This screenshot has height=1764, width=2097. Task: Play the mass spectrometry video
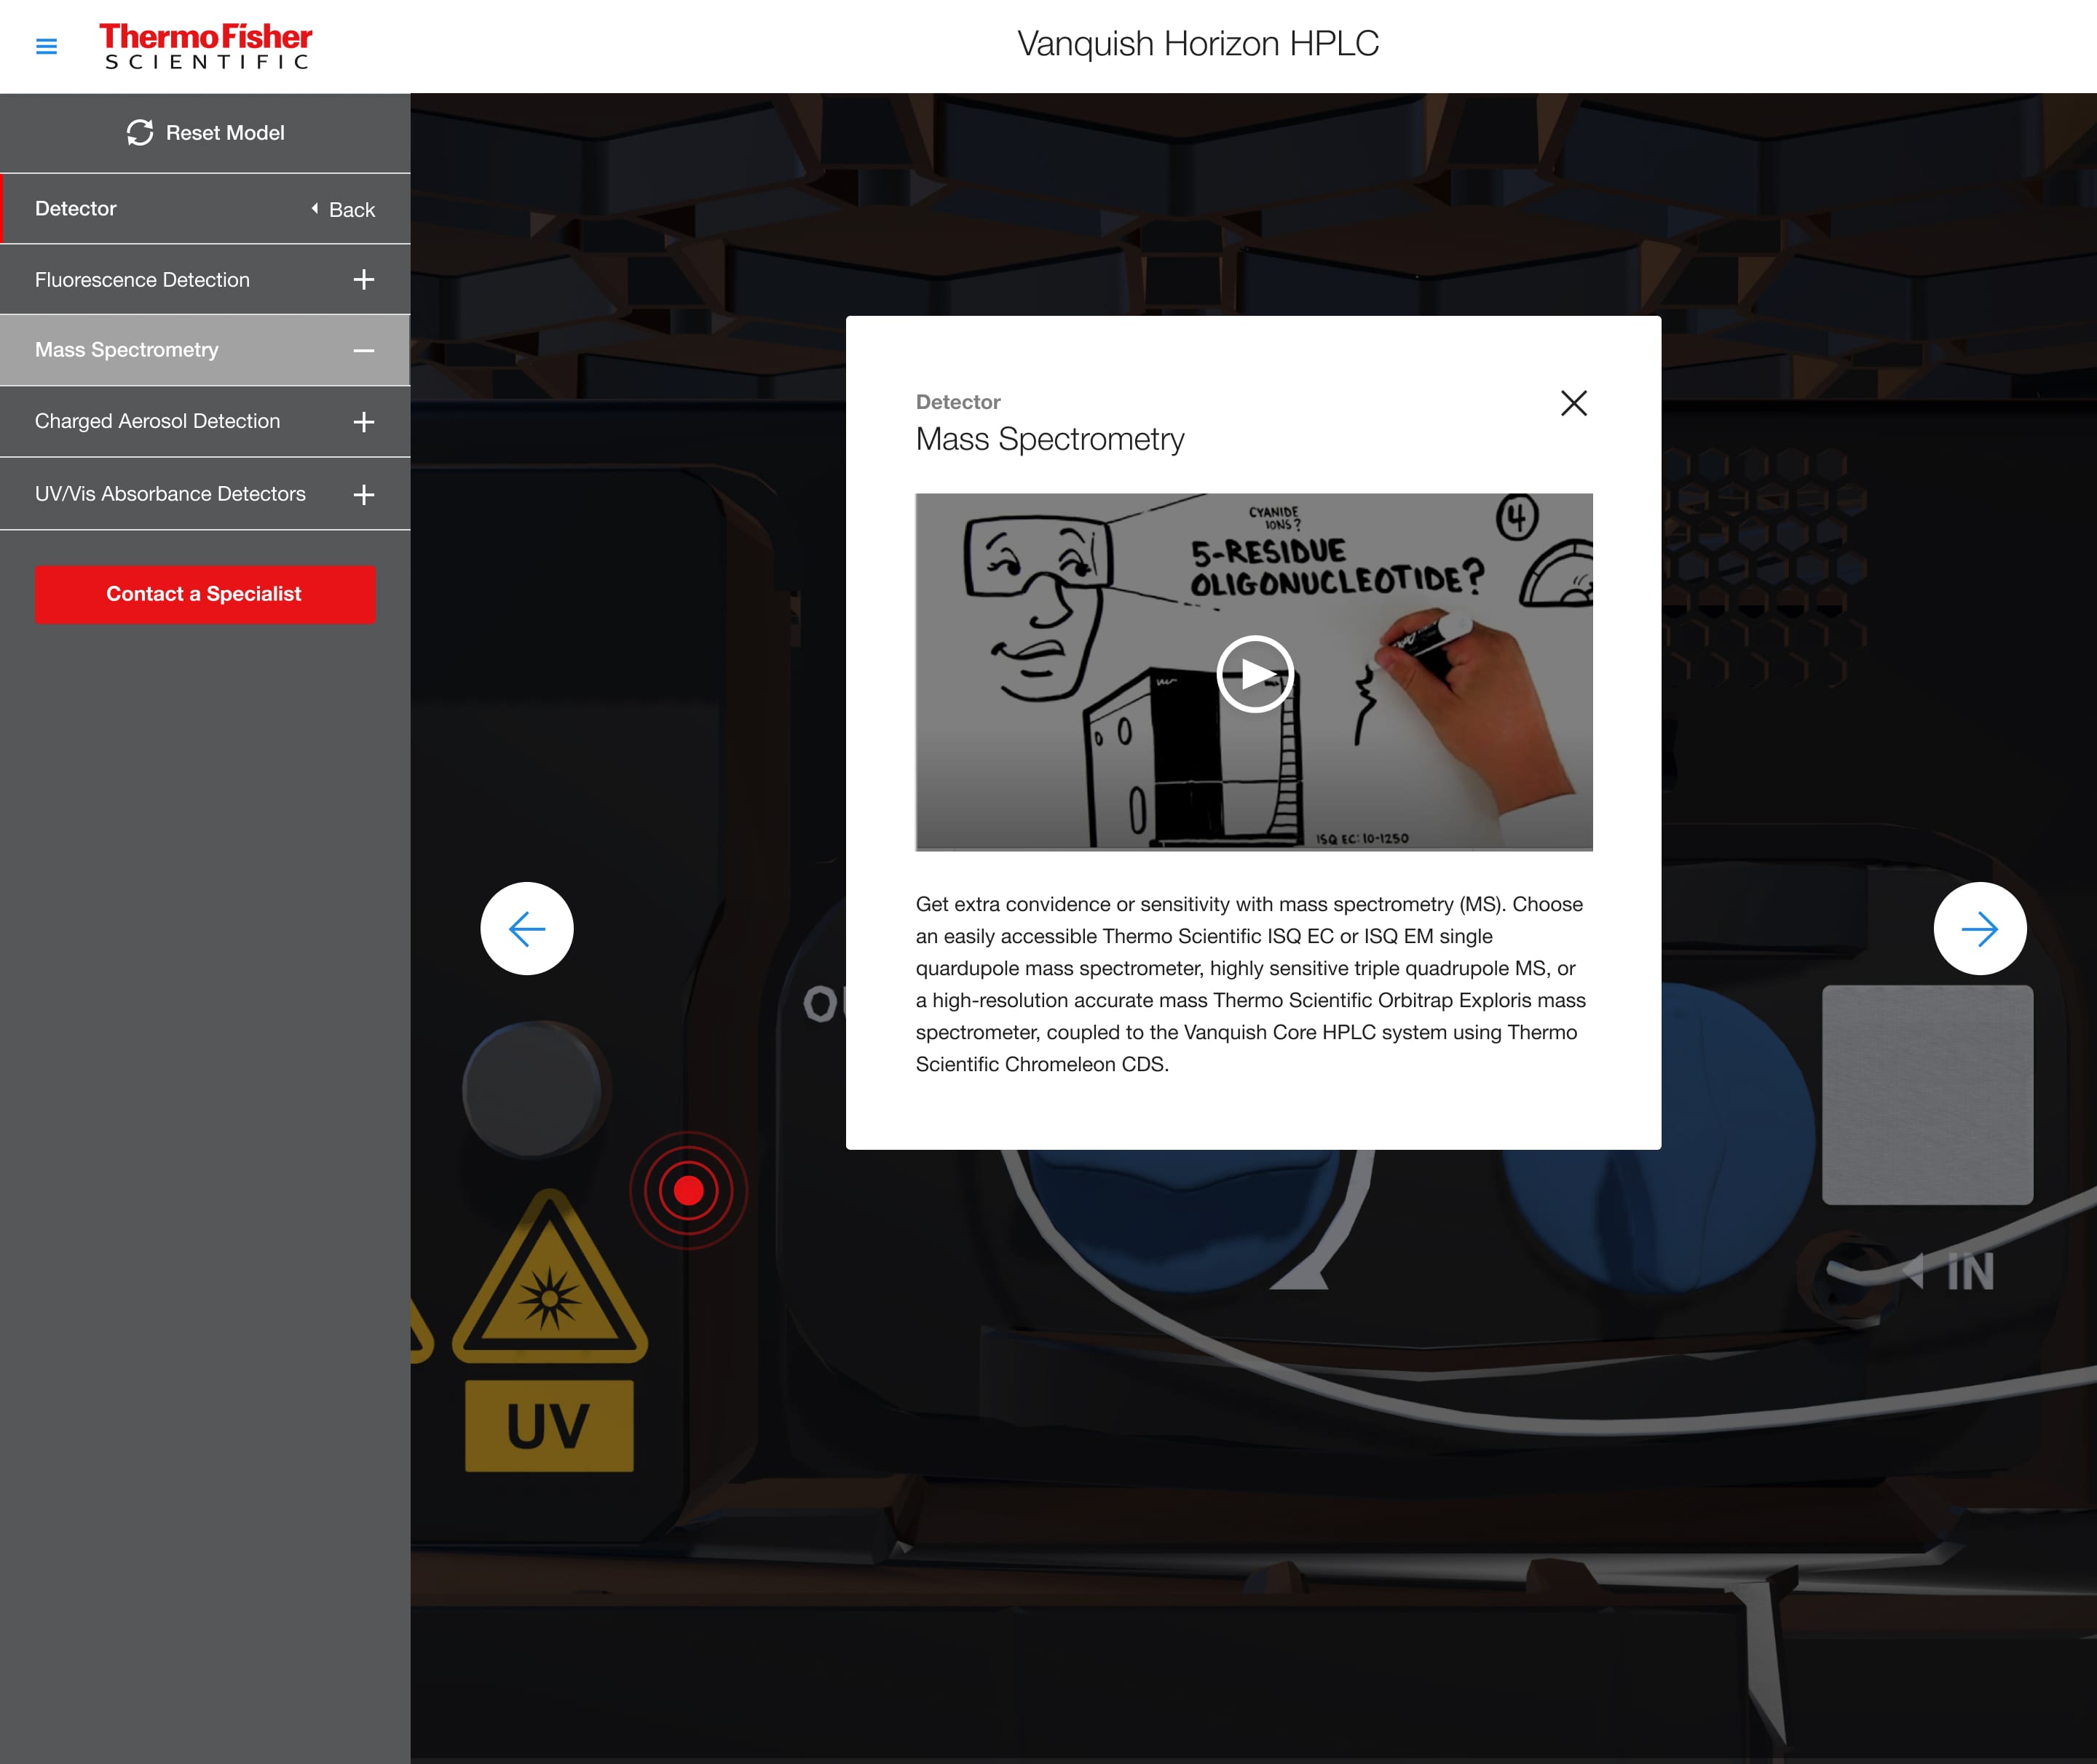click(x=1255, y=674)
